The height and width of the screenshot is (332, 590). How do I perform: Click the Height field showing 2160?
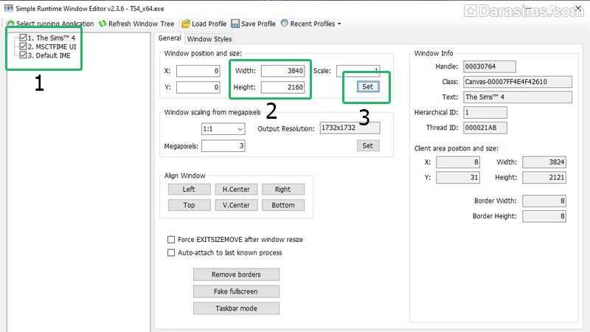[x=282, y=87]
